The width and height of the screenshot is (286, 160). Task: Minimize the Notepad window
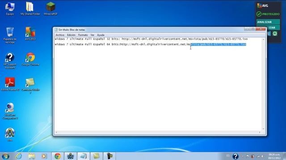[247, 29]
